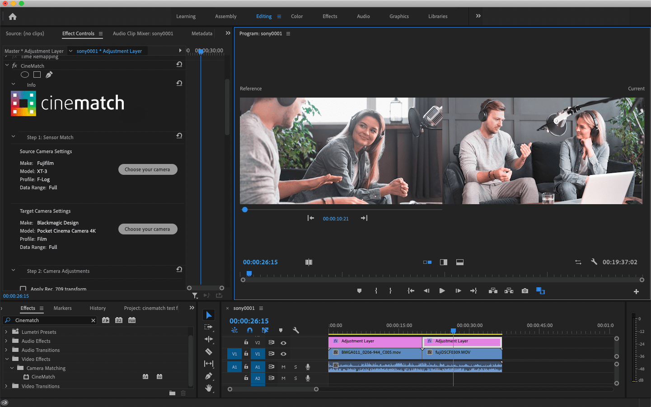The width and height of the screenshot is (651, 407).
Task: Switch to the Color workspace
Action: tap(296, 16)
